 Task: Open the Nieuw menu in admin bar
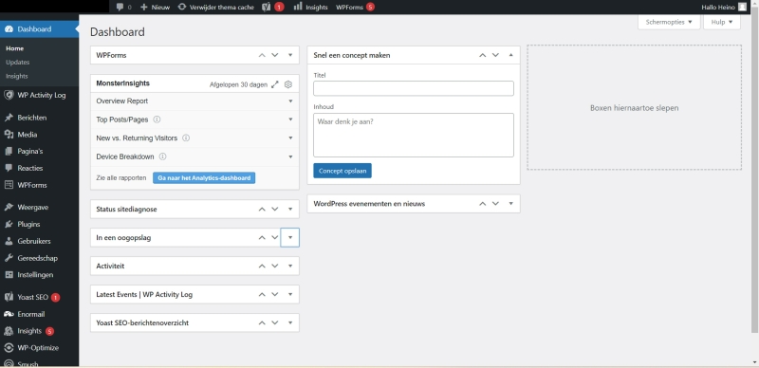pyautogui.click(x=155, y=8)
